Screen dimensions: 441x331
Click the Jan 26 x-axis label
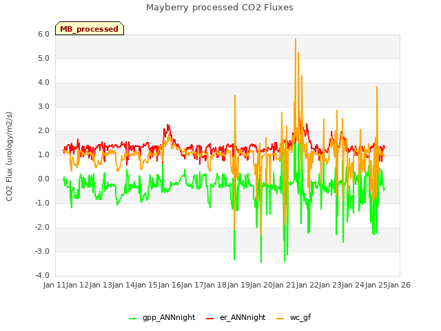[x=399, y=285]
